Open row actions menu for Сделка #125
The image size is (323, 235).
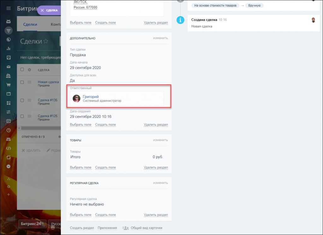(29, 116)
